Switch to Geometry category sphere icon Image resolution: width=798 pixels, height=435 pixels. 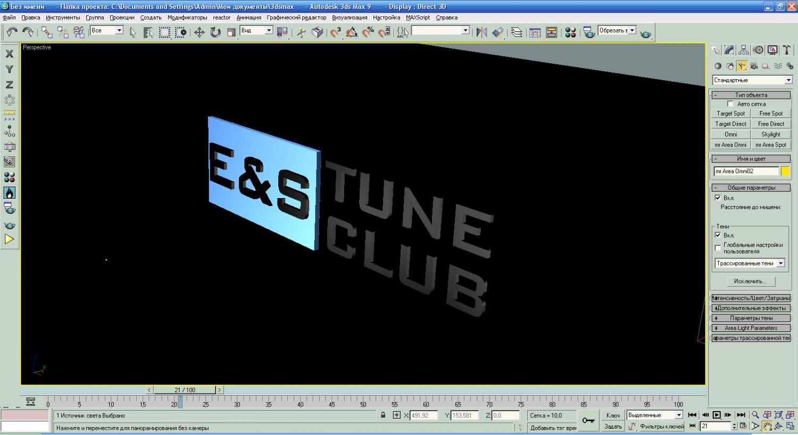coord(718,66)
